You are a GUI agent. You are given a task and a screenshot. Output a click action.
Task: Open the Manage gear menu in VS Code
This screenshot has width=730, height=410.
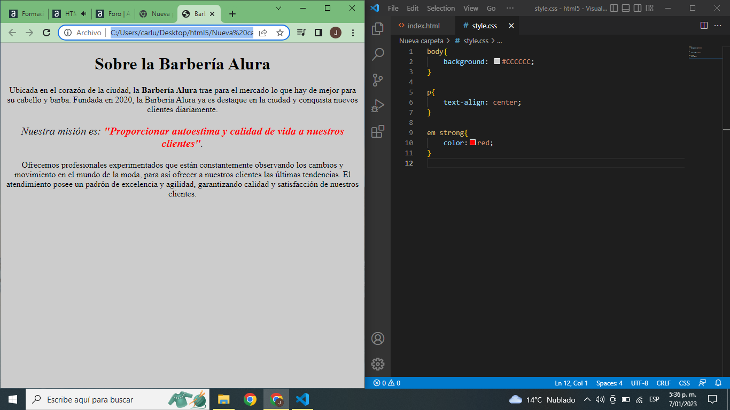(x=378, y=364)
